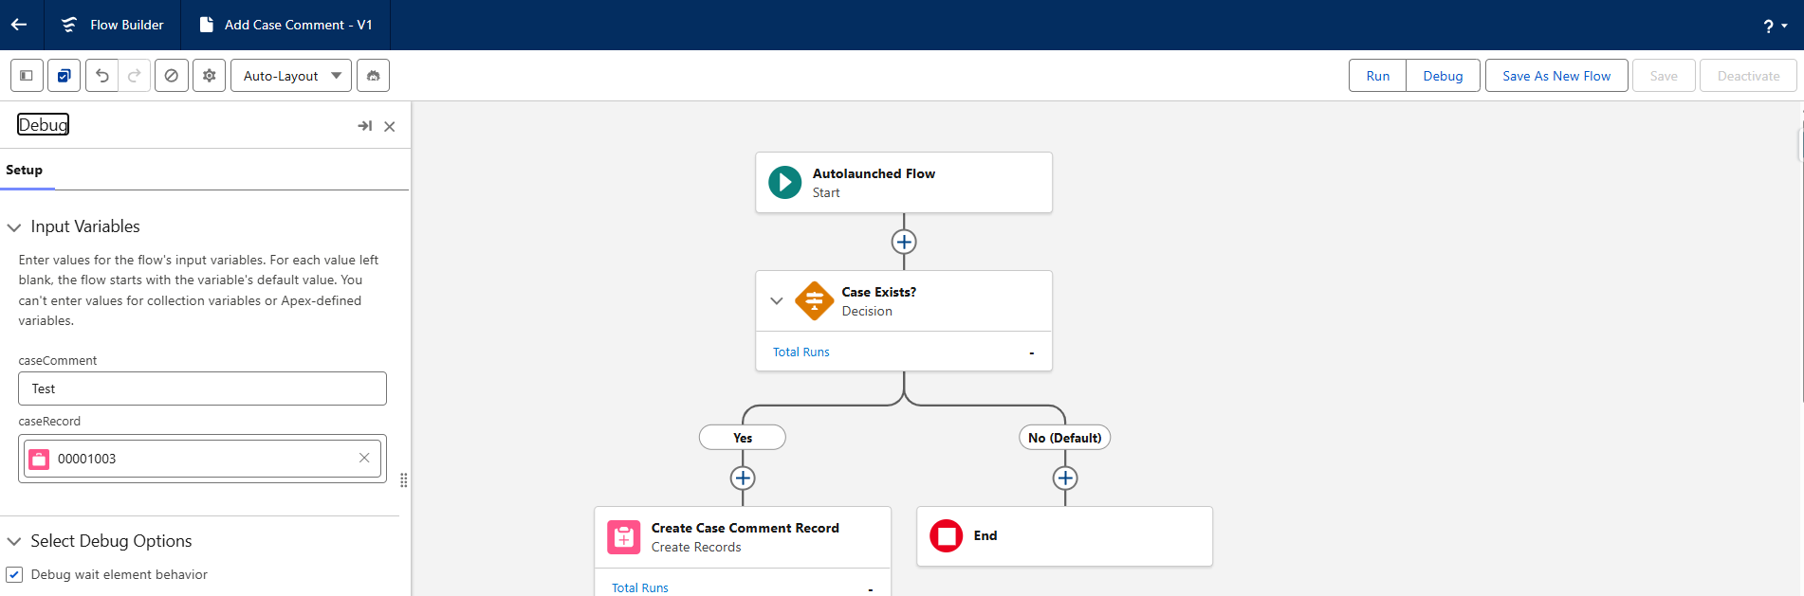This screenshot has height=596, width=1804.
Task: Expand the Case Exists? decision chevron
Action: coord(777,301)
